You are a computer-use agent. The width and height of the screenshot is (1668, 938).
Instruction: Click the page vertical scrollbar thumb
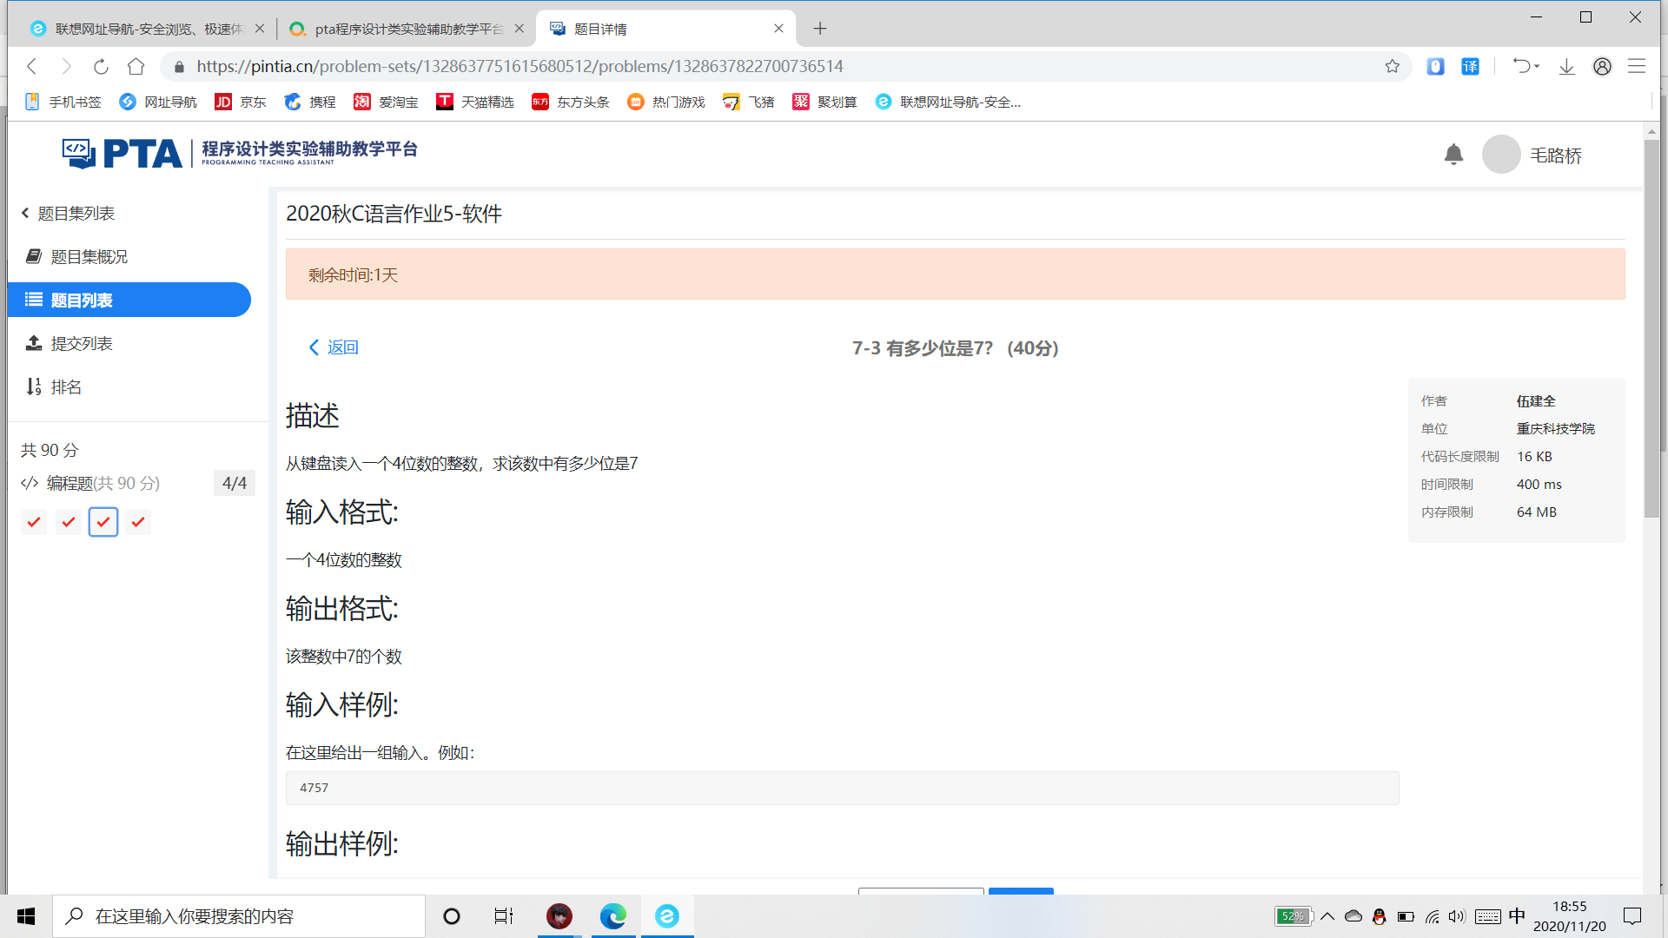click(1651, 330)
